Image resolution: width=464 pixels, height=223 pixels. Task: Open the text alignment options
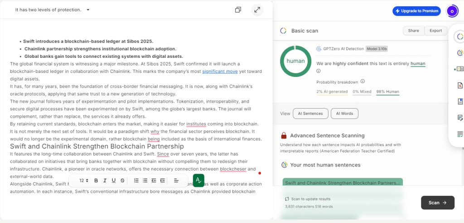pyautogui.click(x=176, y=180)
